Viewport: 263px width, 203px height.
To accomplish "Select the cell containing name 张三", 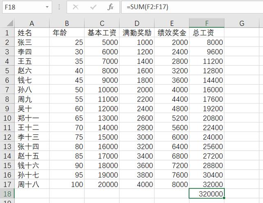I will 32,42.
